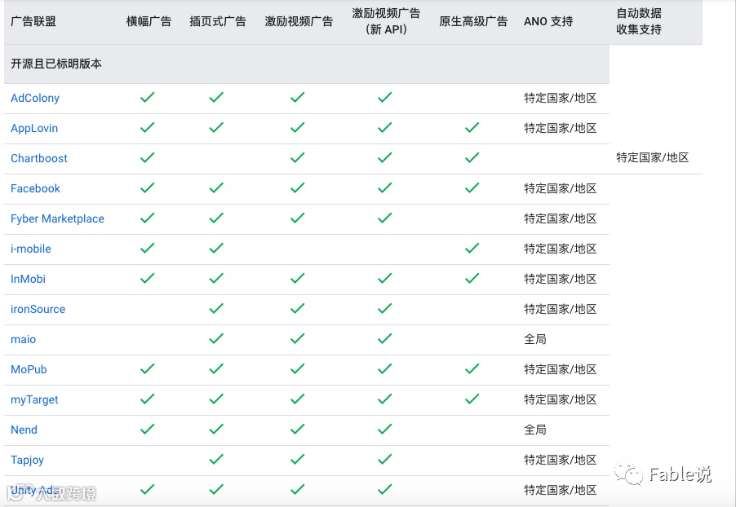The height and width of the screenshot is (507, 736).
Task: Open the myTarget ad network link
Action: (33, 399)
